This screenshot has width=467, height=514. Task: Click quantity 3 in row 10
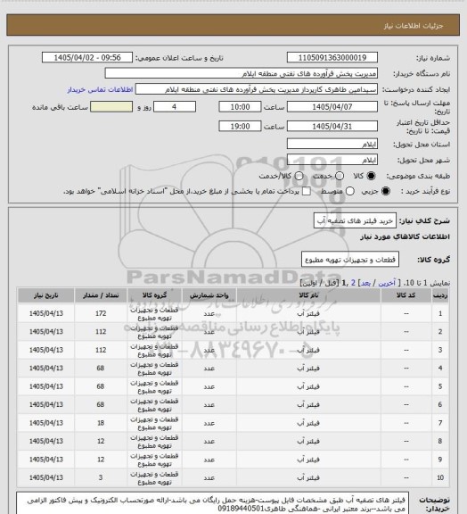pos(101,477)
